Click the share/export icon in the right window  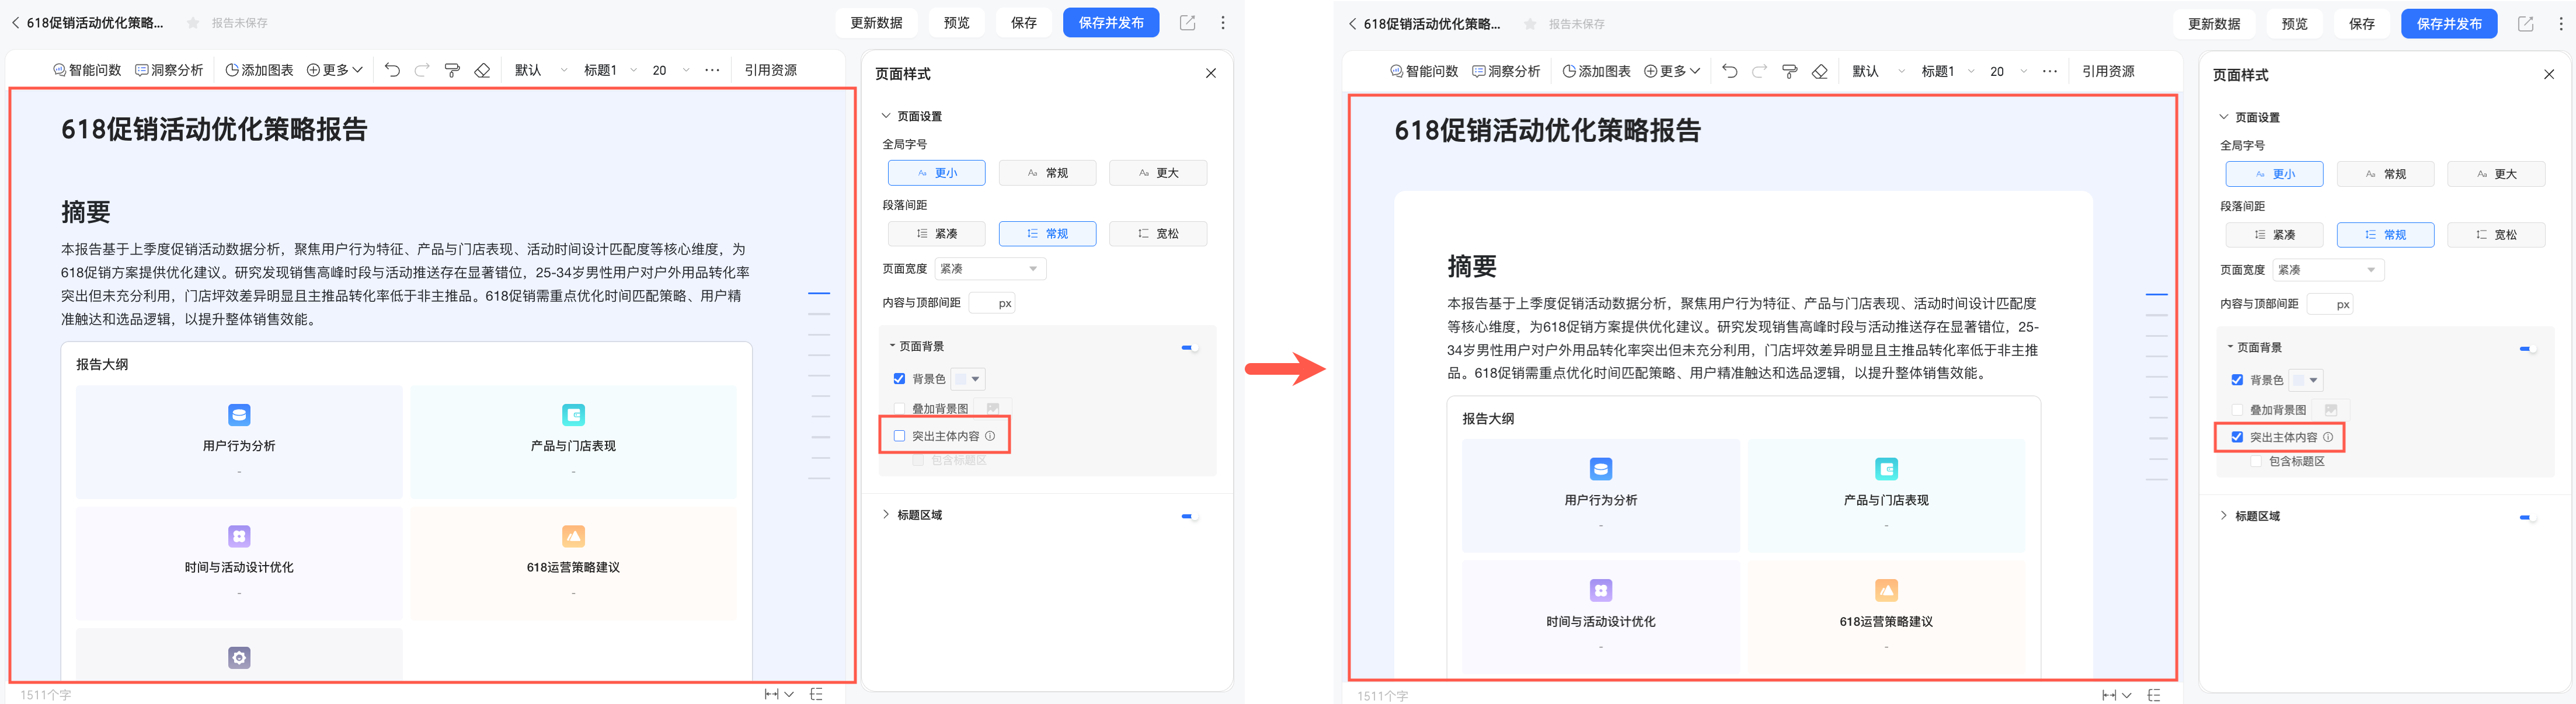point(2525,24)
